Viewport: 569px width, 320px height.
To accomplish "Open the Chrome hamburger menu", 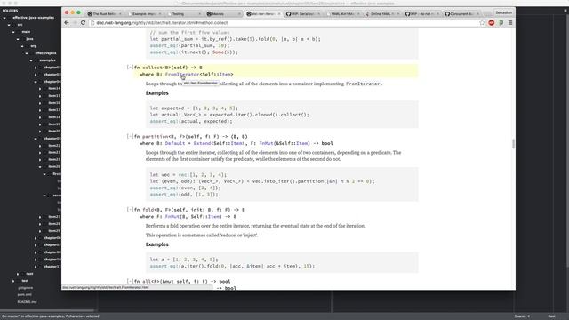I will (510, 22).
